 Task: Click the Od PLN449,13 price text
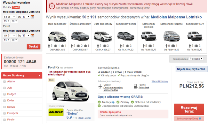coord(172,50)
